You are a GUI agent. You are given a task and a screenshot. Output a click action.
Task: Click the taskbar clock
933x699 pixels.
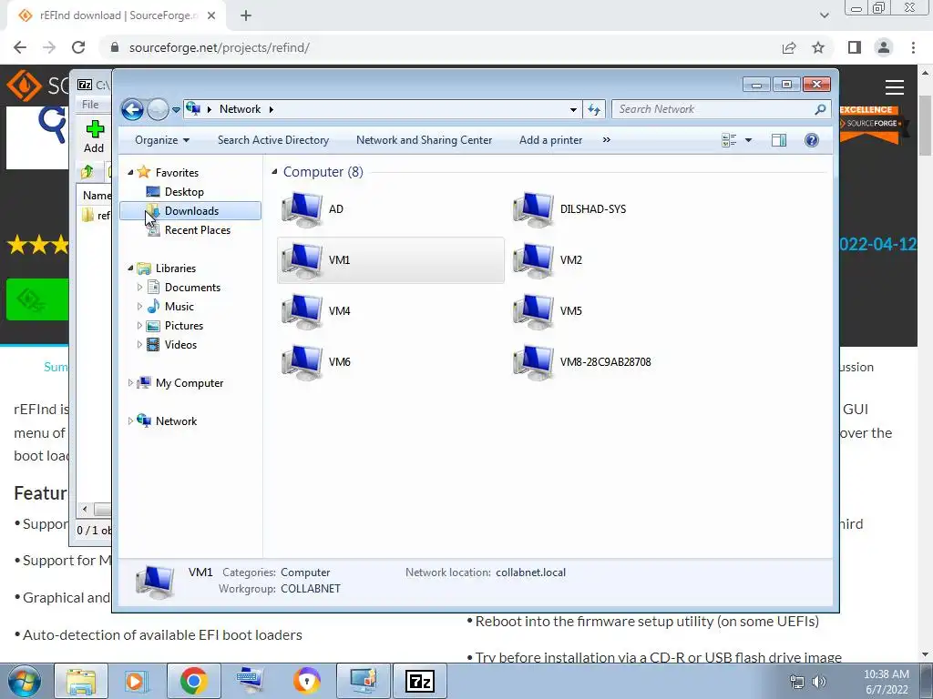(887, 682)
